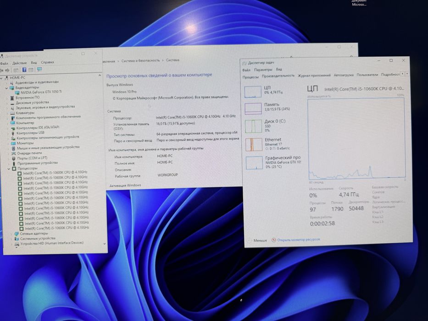428x321 pixels.
Task: Select the Память performance graph thumbnail
Action: (x=253, y=109)
